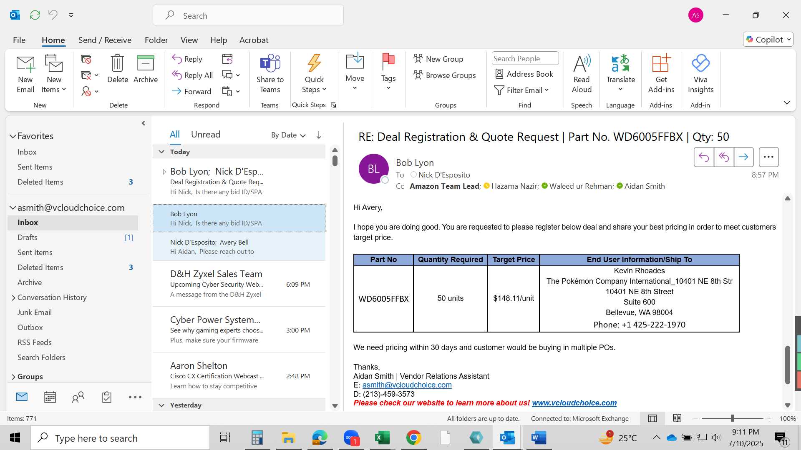Open the Word app in taskbar
This screenshot has height=450, width=801.
coord(539,438)
